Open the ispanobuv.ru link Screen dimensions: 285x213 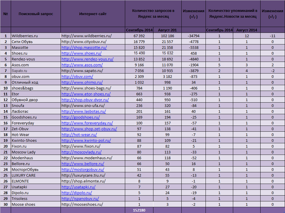click(80, 198)
